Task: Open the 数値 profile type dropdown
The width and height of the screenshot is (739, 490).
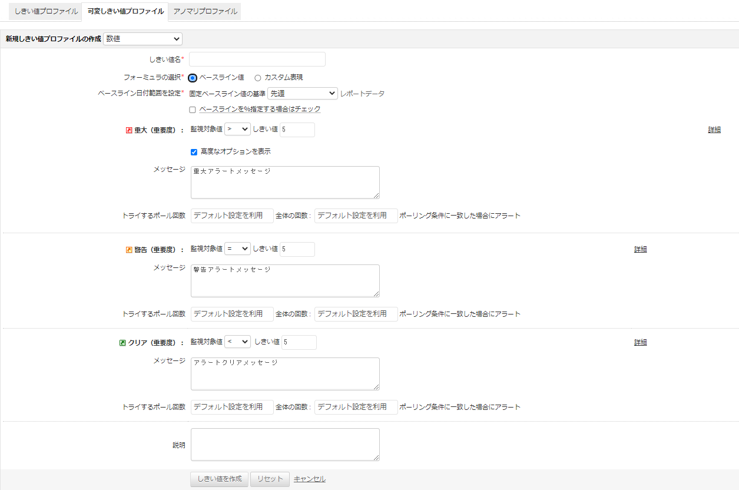Action: [x=143, y=39]
